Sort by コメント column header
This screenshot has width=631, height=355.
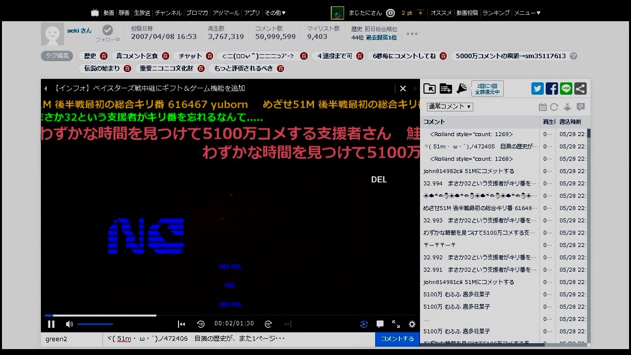pos(481,122)
